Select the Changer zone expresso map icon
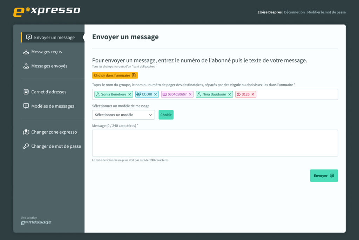The width and height of the screenshot is (359, 240). [26, 132]
